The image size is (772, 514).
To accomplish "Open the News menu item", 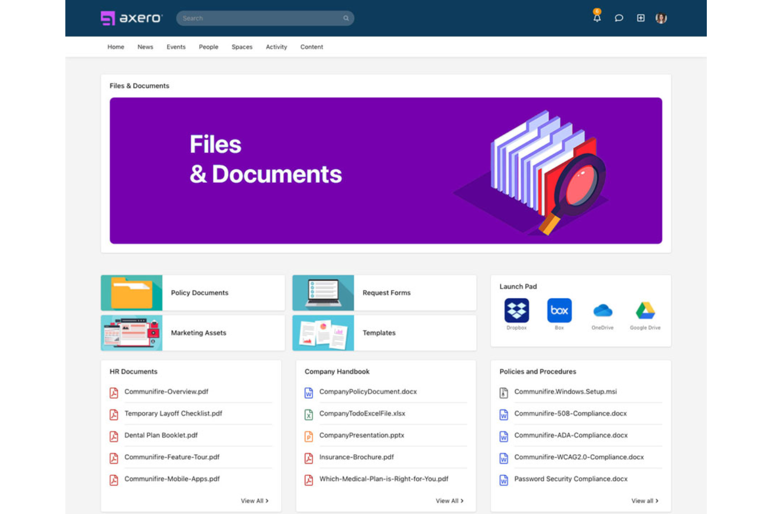I will click(x=146, y=47).
